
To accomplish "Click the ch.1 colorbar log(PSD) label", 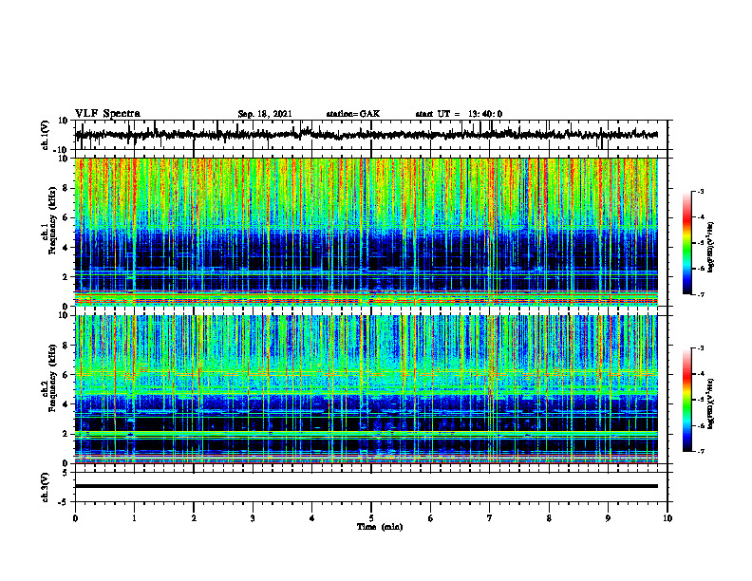I will 711,248.
